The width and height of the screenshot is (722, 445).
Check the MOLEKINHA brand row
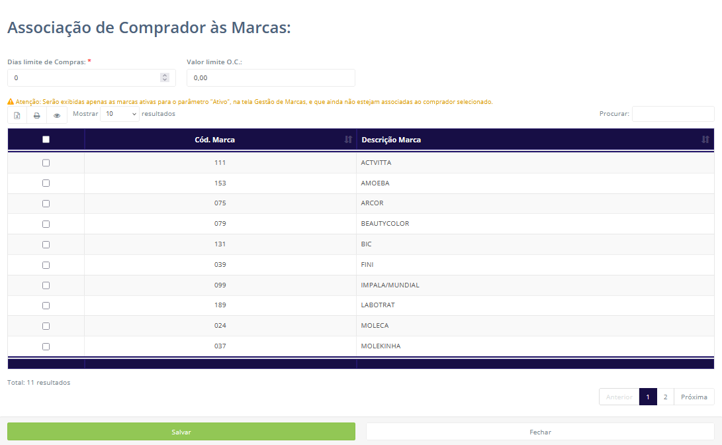click(46, 347)
